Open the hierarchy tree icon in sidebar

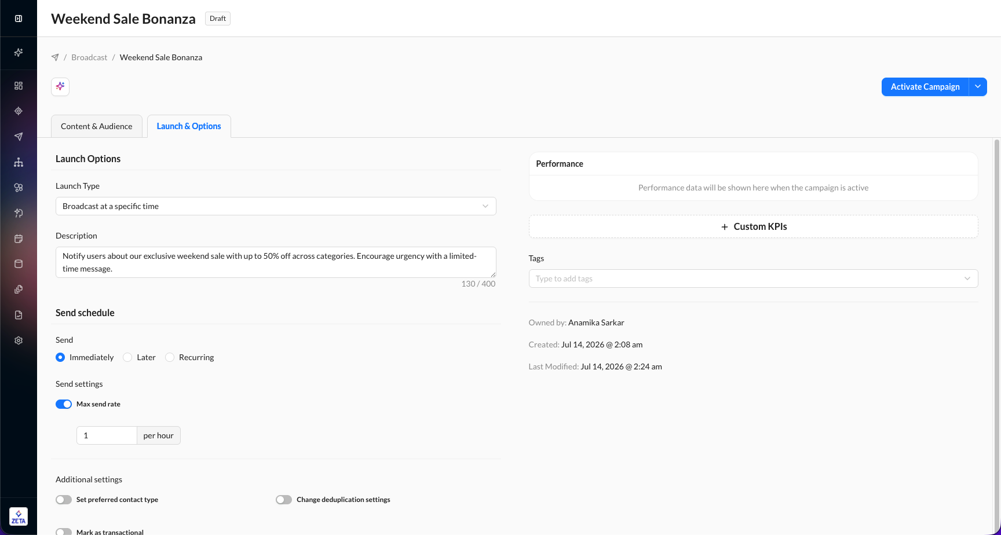19,162
